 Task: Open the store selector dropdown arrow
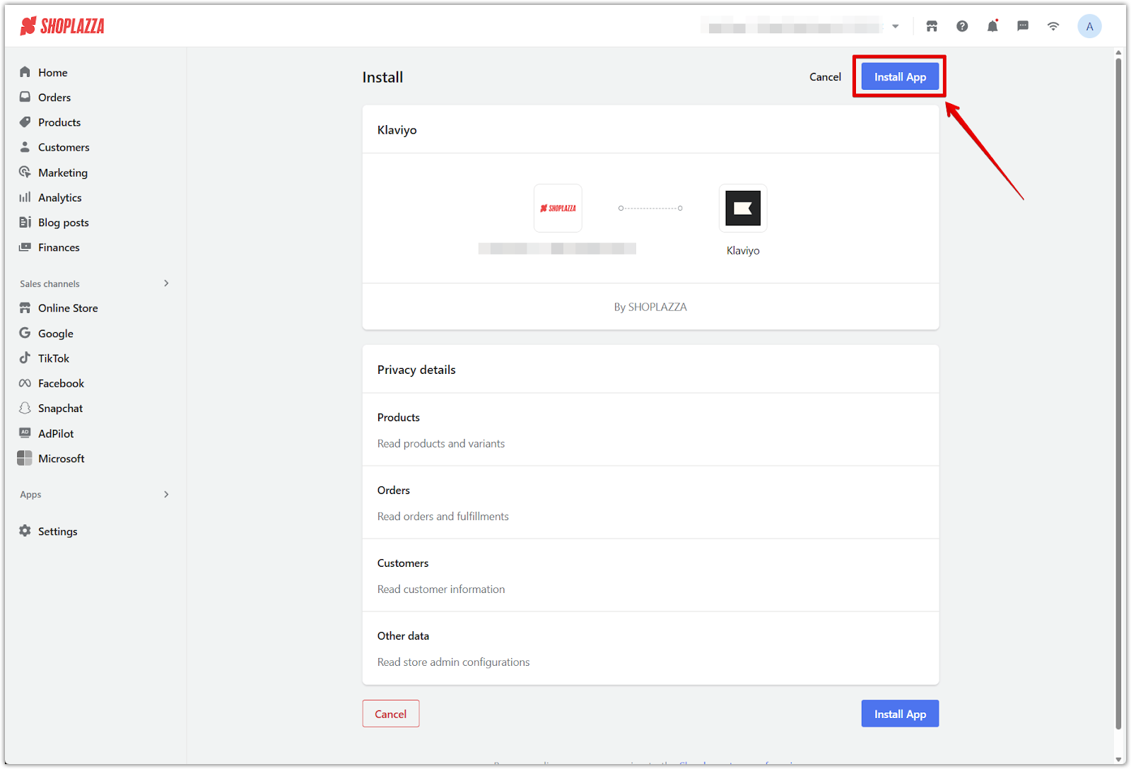[896, 26]
